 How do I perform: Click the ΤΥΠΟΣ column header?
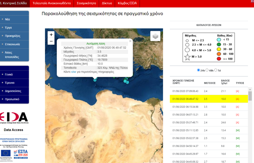tap(240, 83)
